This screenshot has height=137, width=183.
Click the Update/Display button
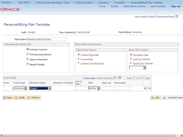173,98
